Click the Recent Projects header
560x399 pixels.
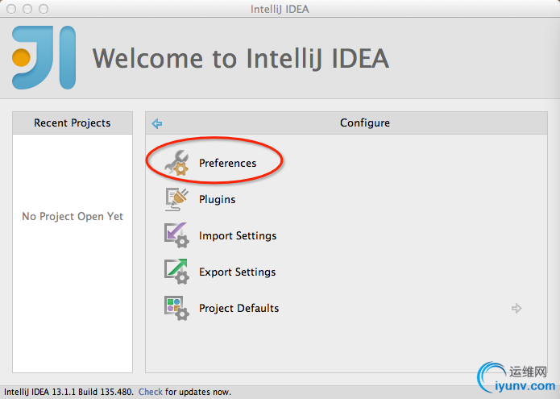click(x=73, y=123)
